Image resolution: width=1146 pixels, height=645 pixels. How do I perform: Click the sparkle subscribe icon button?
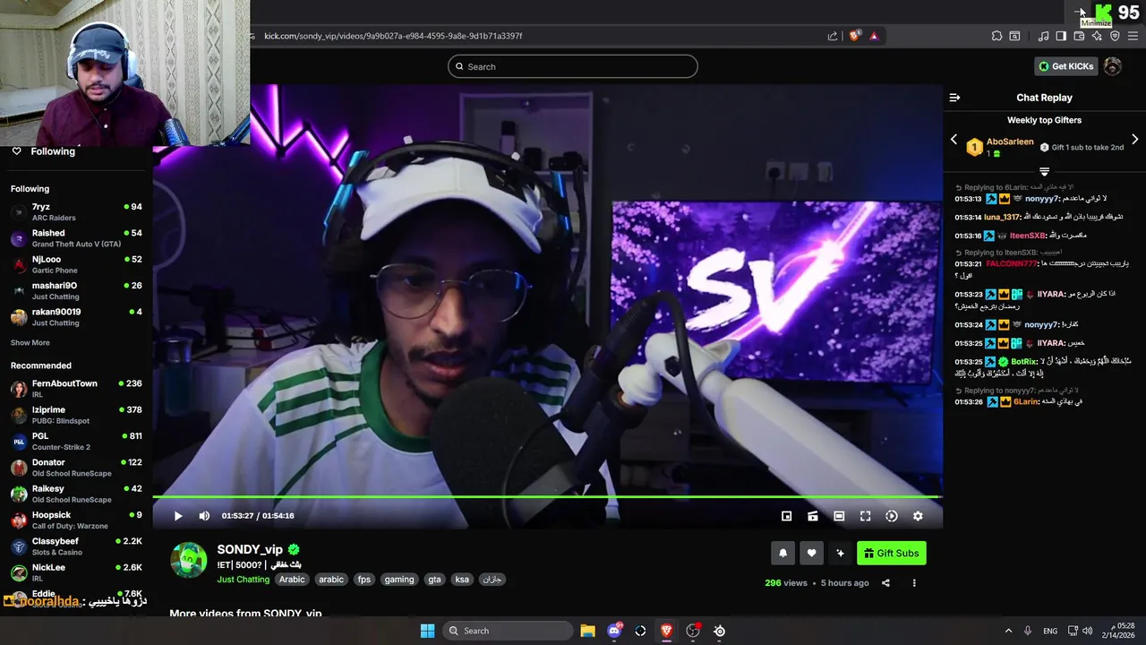click(x=840, y=553)
